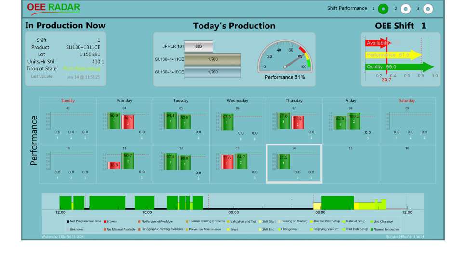Click the green Quality 99.0 arrow
The height and width of the screenshot is (265, 466).
pyautogui.click(x=399, y=67)
